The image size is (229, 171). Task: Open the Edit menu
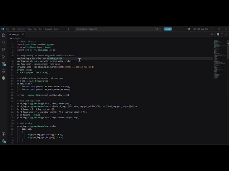pos(13,29)
